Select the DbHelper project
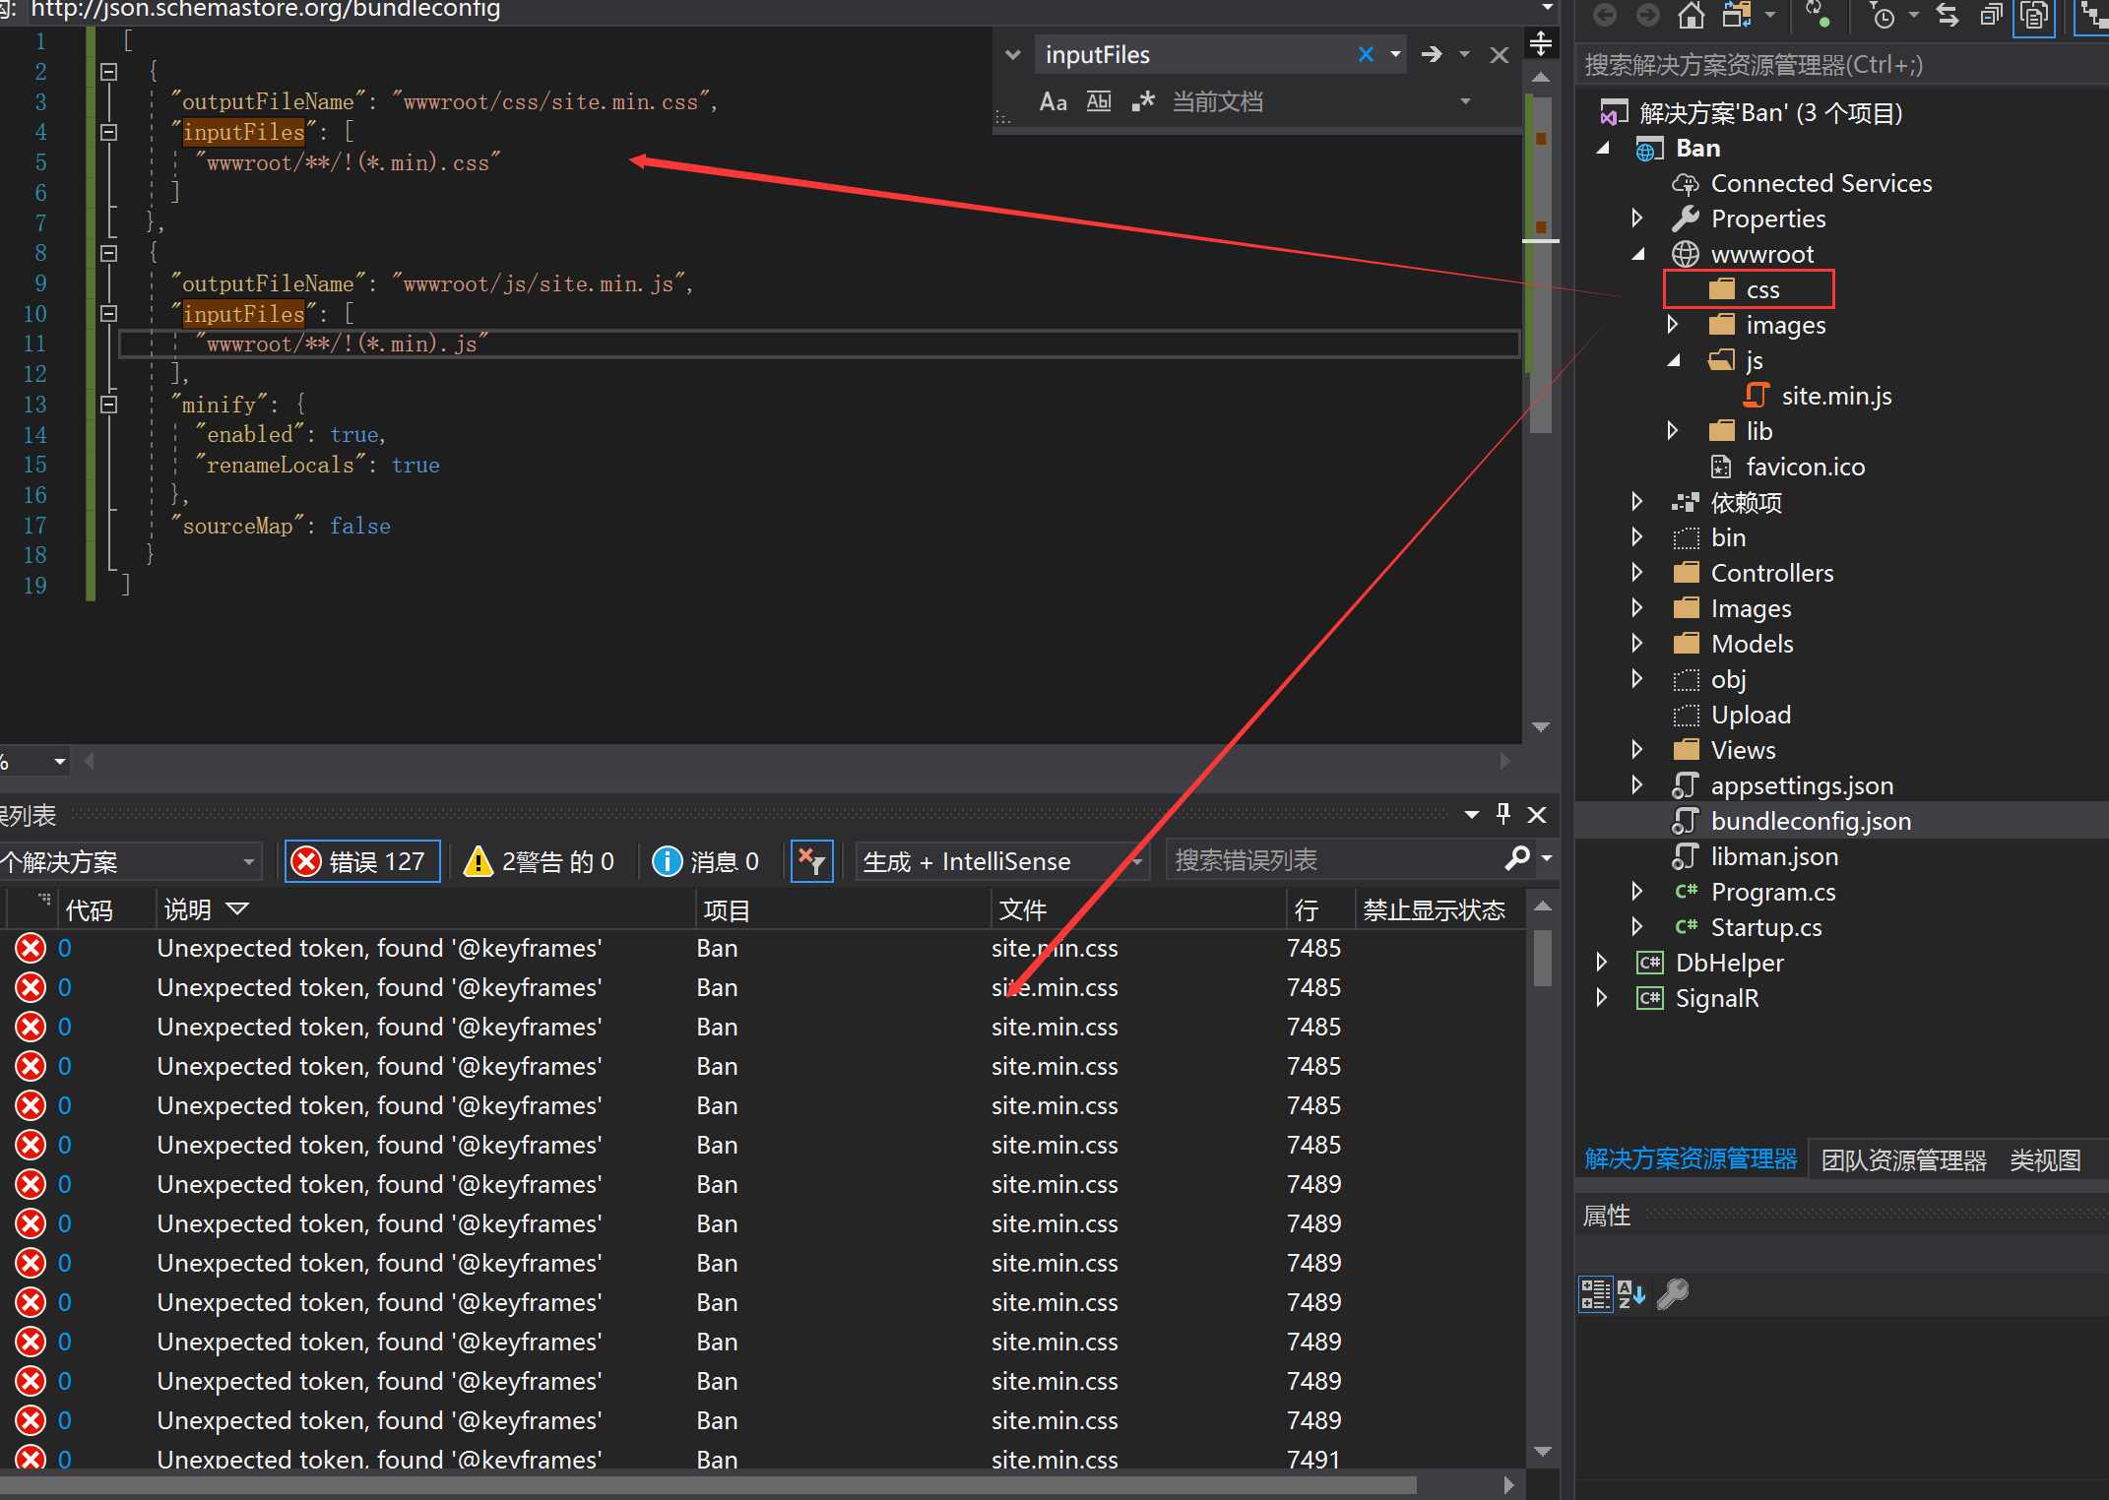This screenshot has width=2109, height=1500. pos(1729,963)
